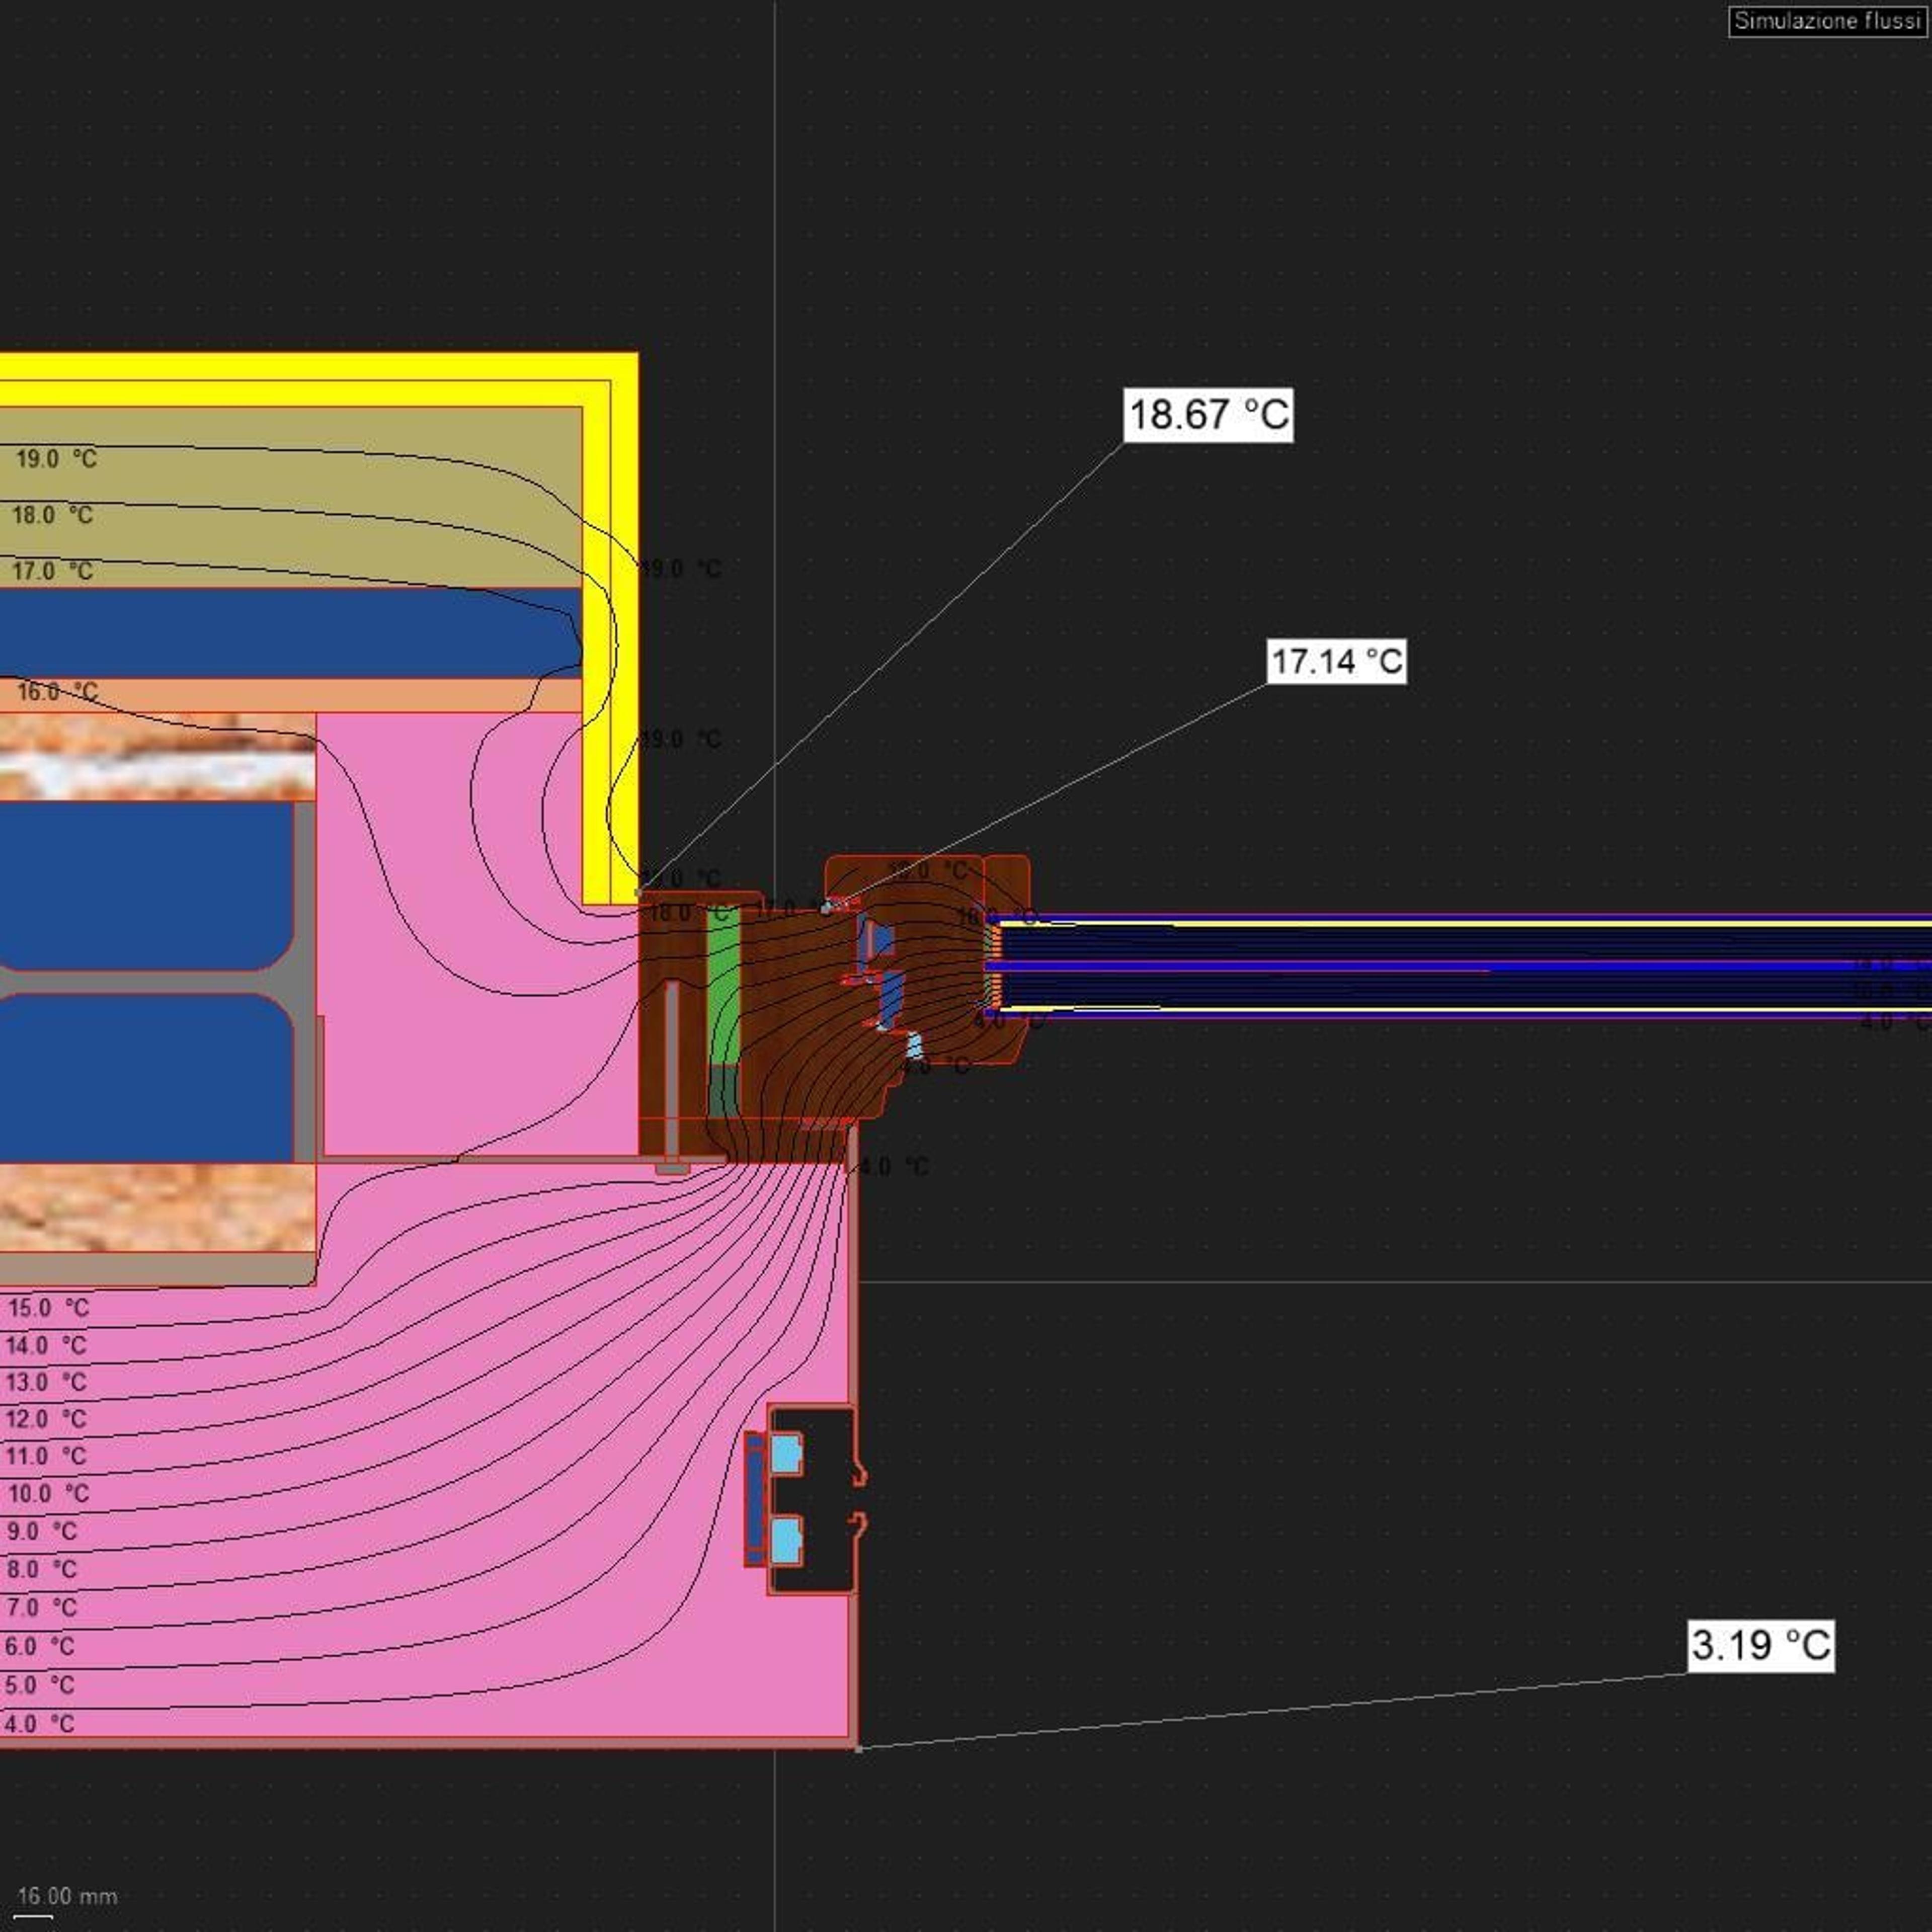Select the 18.67 °C temperature callout
Viewport: 1932px width, 1932px height.
click(1208, 414)
